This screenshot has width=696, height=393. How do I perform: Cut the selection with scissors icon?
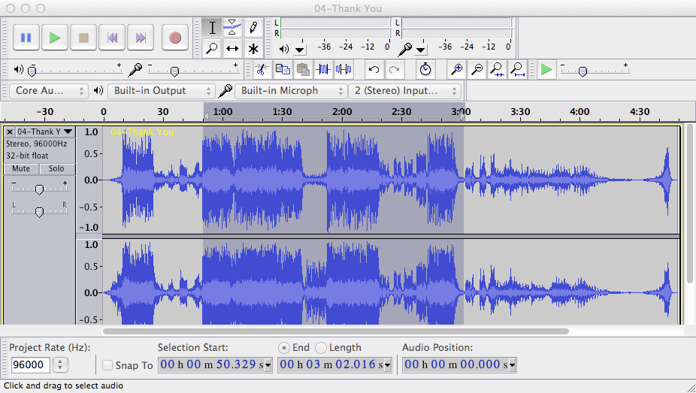coord(261,70)
